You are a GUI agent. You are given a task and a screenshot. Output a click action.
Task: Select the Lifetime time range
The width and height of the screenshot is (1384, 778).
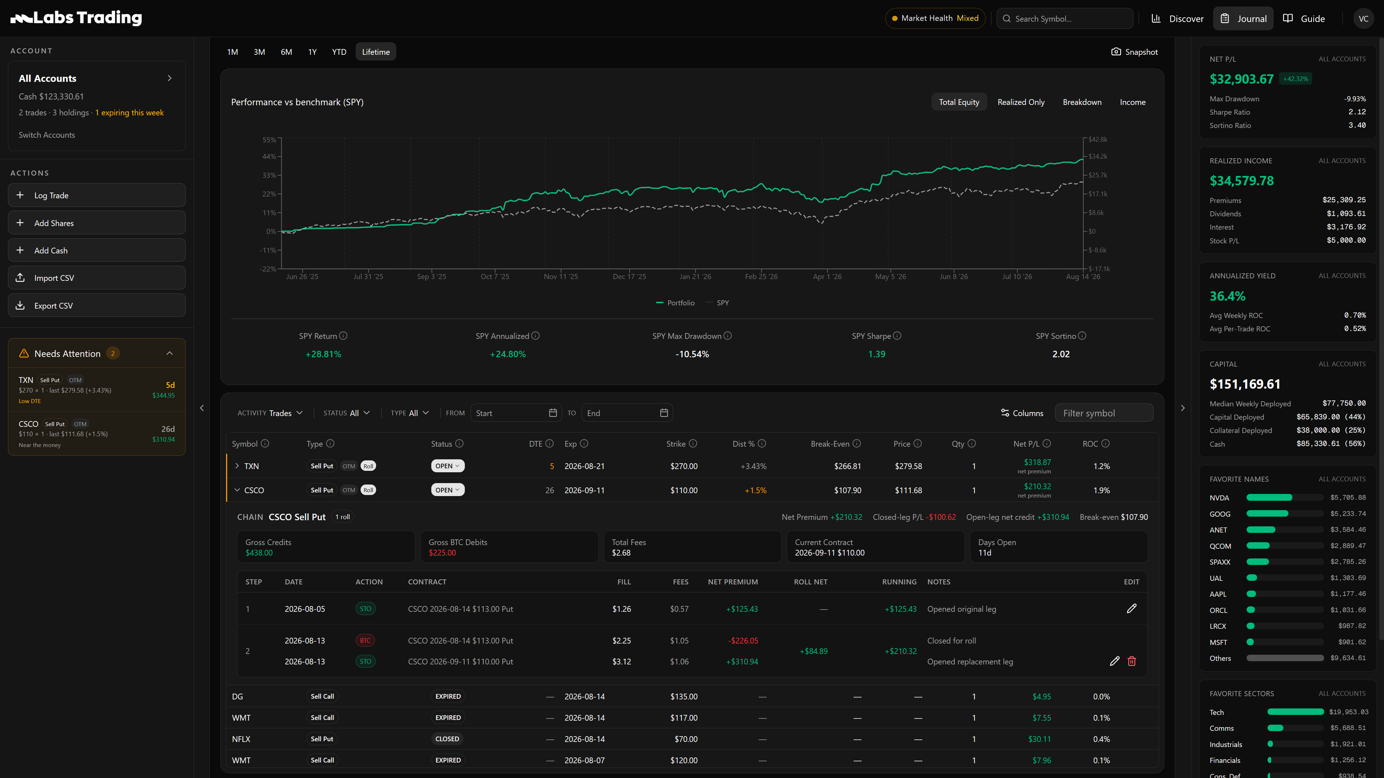(375, 52)
